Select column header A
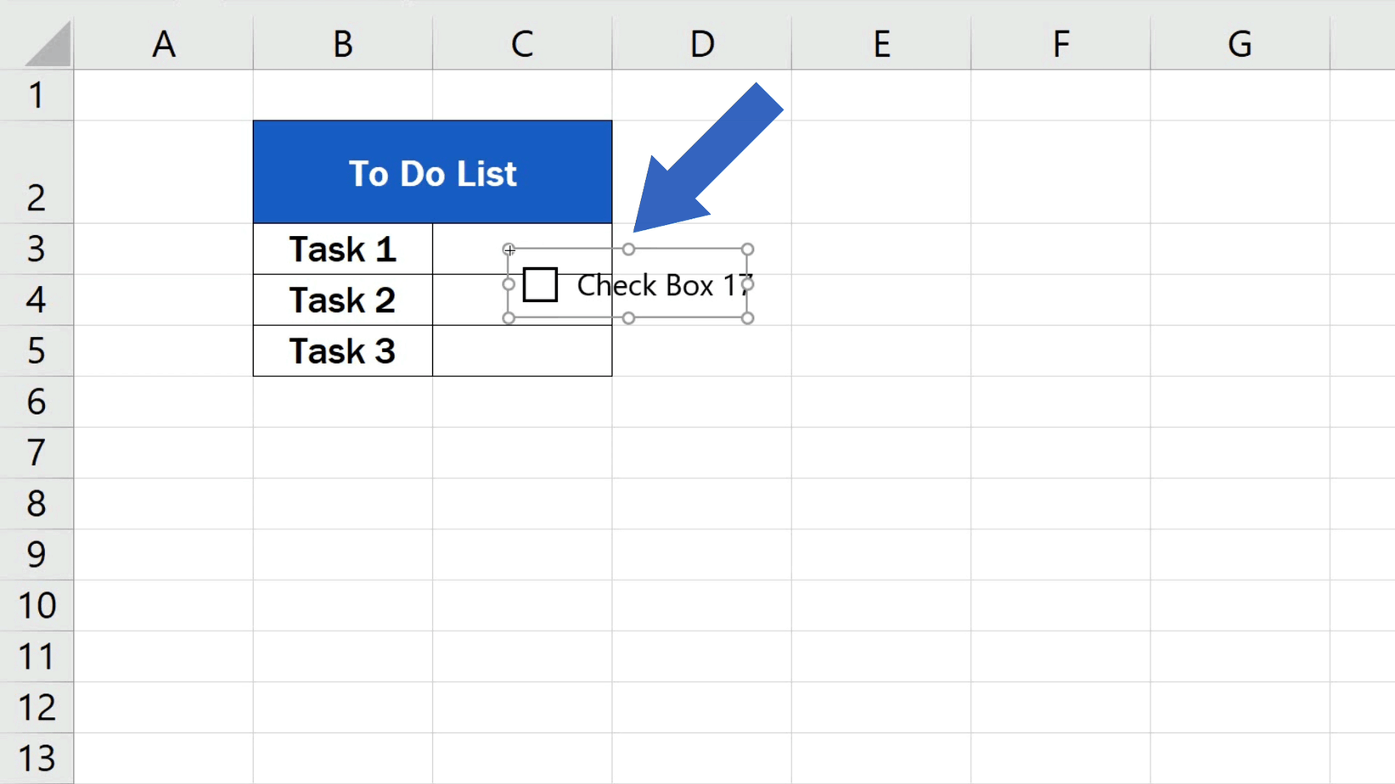This screenshot has height=784, width=1395. pos(164,42)
